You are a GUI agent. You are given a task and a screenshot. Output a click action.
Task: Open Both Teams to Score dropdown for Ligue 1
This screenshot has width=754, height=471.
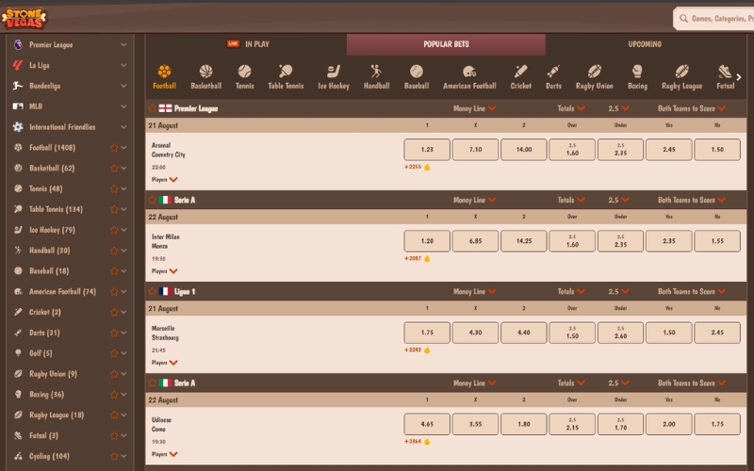point(692,292)
